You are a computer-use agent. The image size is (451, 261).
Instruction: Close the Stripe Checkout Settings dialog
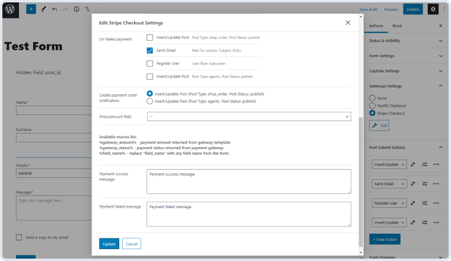[348, 23]
